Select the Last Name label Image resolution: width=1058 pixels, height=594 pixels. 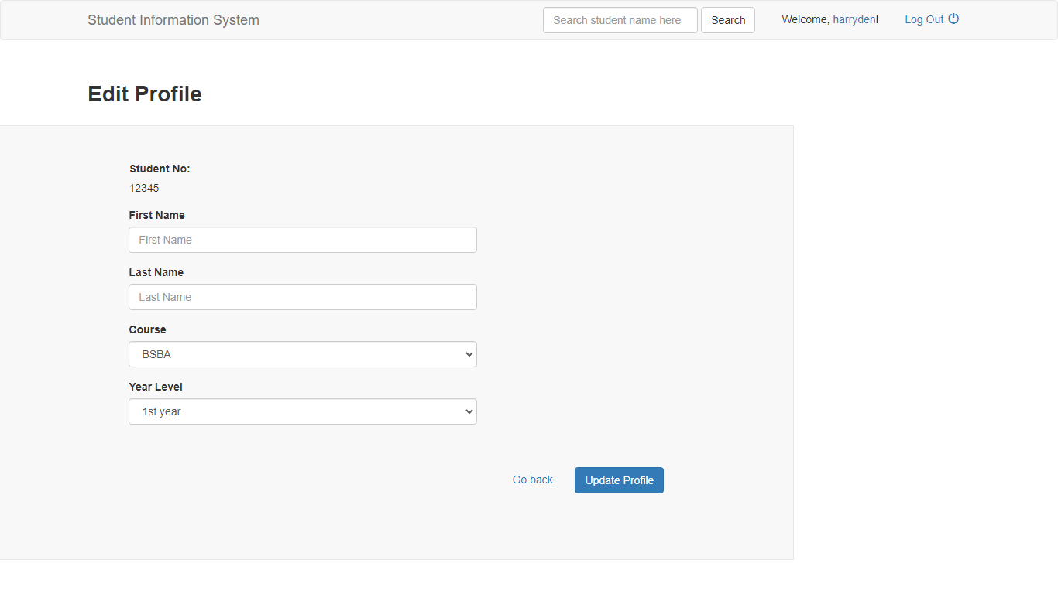click(x=156, y=272)
